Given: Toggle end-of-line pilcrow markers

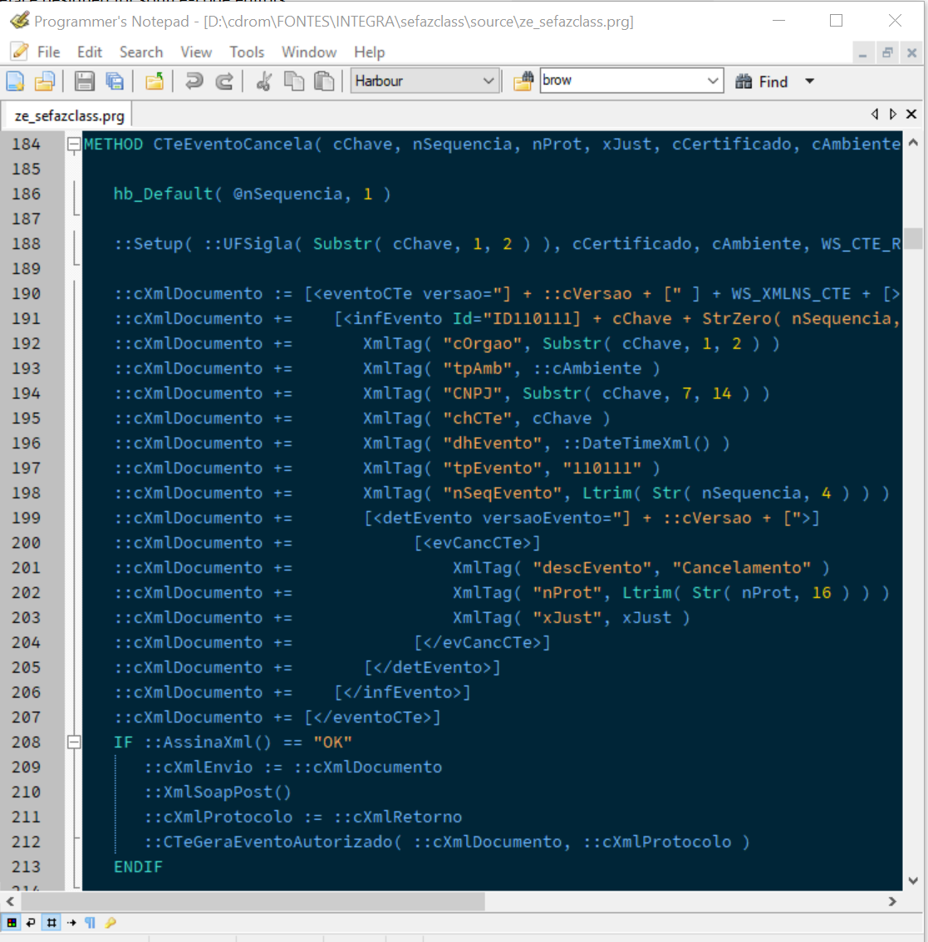Looking at the screenshot, I should (x=90, y=922).
